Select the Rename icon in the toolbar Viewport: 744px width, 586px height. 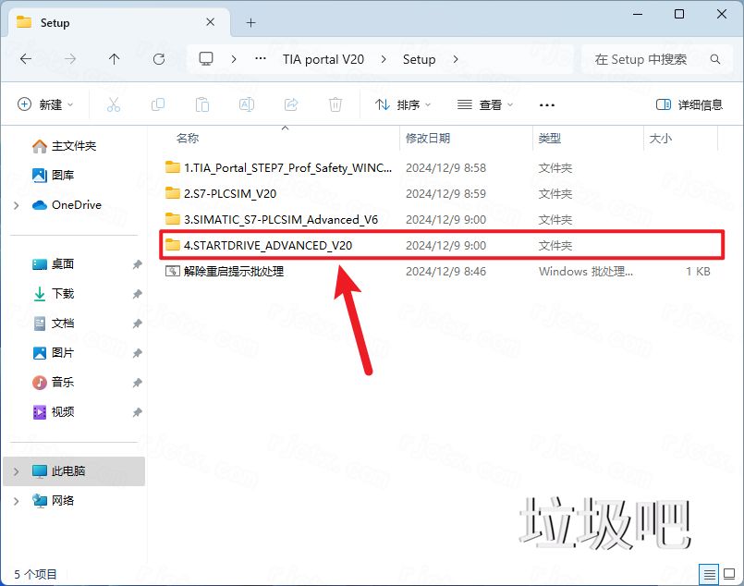click(x=247, y=104)
